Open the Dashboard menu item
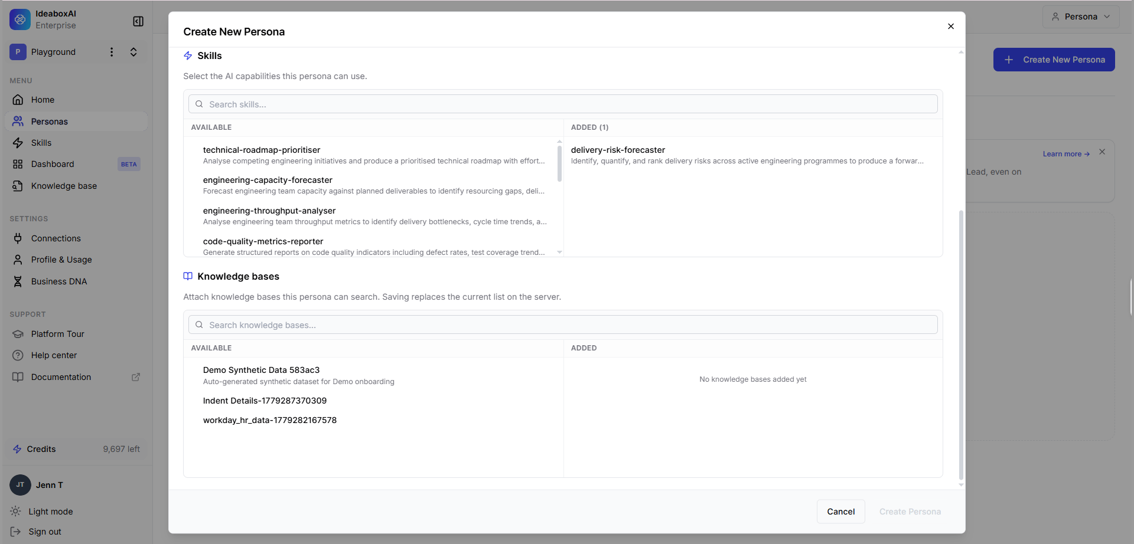The height and width of the screenshot is (544, 1134). 76,164
